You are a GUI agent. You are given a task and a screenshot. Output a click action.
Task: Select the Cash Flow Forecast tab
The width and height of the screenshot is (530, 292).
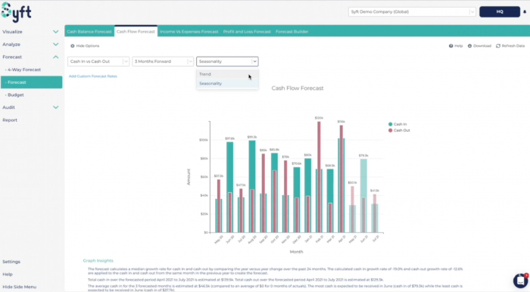point(136,32)
